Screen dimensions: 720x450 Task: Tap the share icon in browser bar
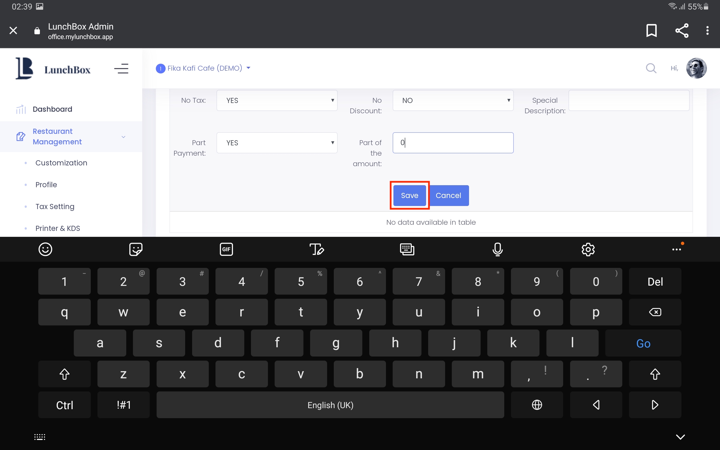(x=682, y=30)
